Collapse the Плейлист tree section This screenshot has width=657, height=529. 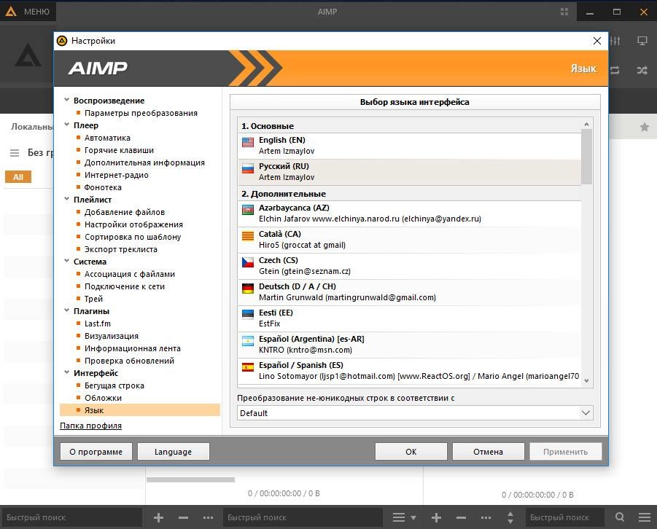66,200
